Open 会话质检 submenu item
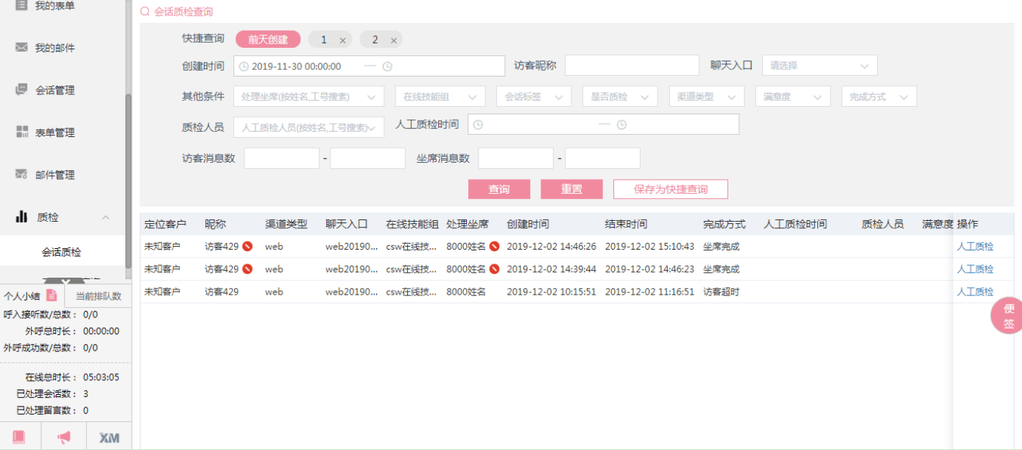Viewport: 1022px width, 450px height. tap(61, 252)
